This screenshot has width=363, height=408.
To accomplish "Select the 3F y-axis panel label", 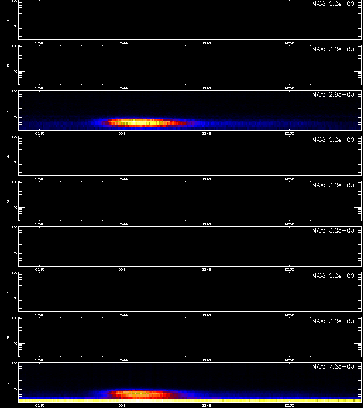I will pyautogui.click(x=8, y=110).
